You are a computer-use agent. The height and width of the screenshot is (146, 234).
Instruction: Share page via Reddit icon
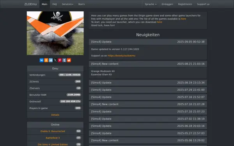pyautogui.click(x=69, y=60)
